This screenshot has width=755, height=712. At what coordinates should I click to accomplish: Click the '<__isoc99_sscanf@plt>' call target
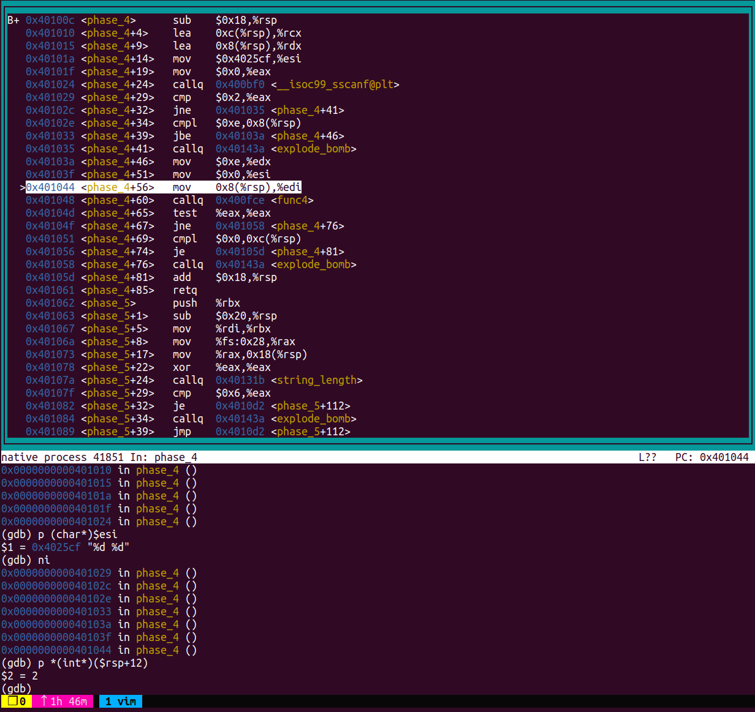coord(335,84)
